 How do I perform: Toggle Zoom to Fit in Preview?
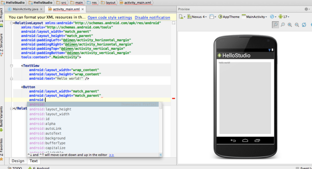[x=275, y=25]
